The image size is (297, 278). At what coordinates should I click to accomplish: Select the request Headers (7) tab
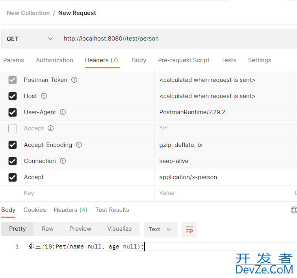point(102,60)
